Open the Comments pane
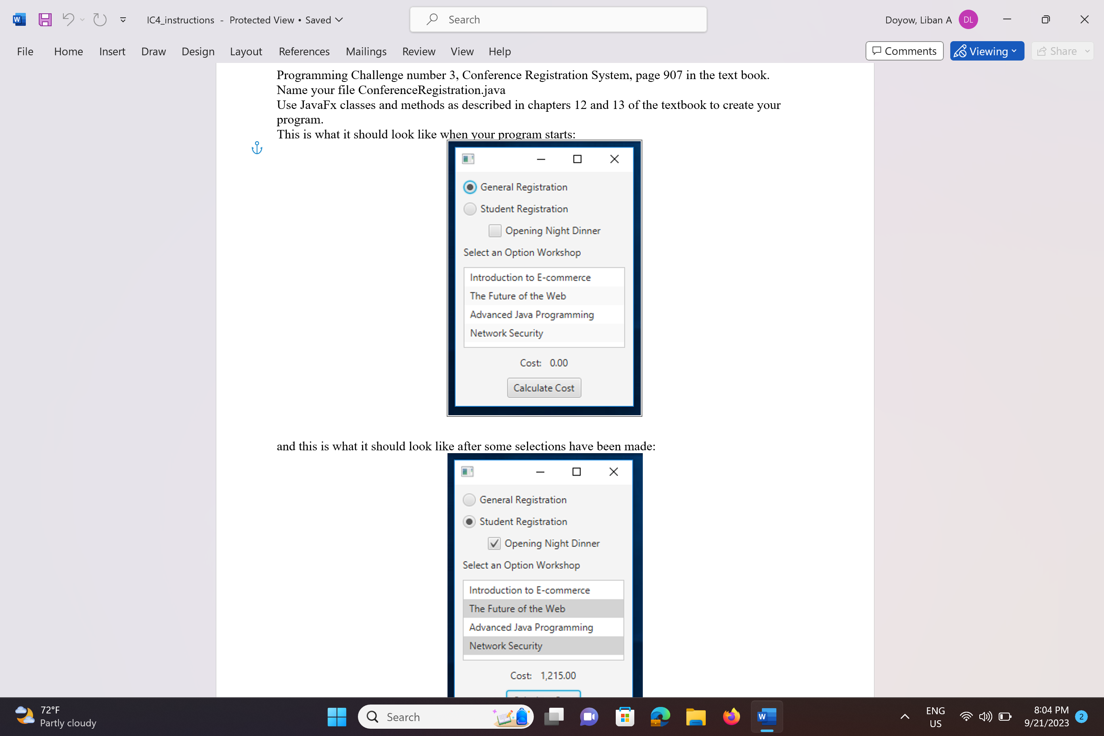 904,51
